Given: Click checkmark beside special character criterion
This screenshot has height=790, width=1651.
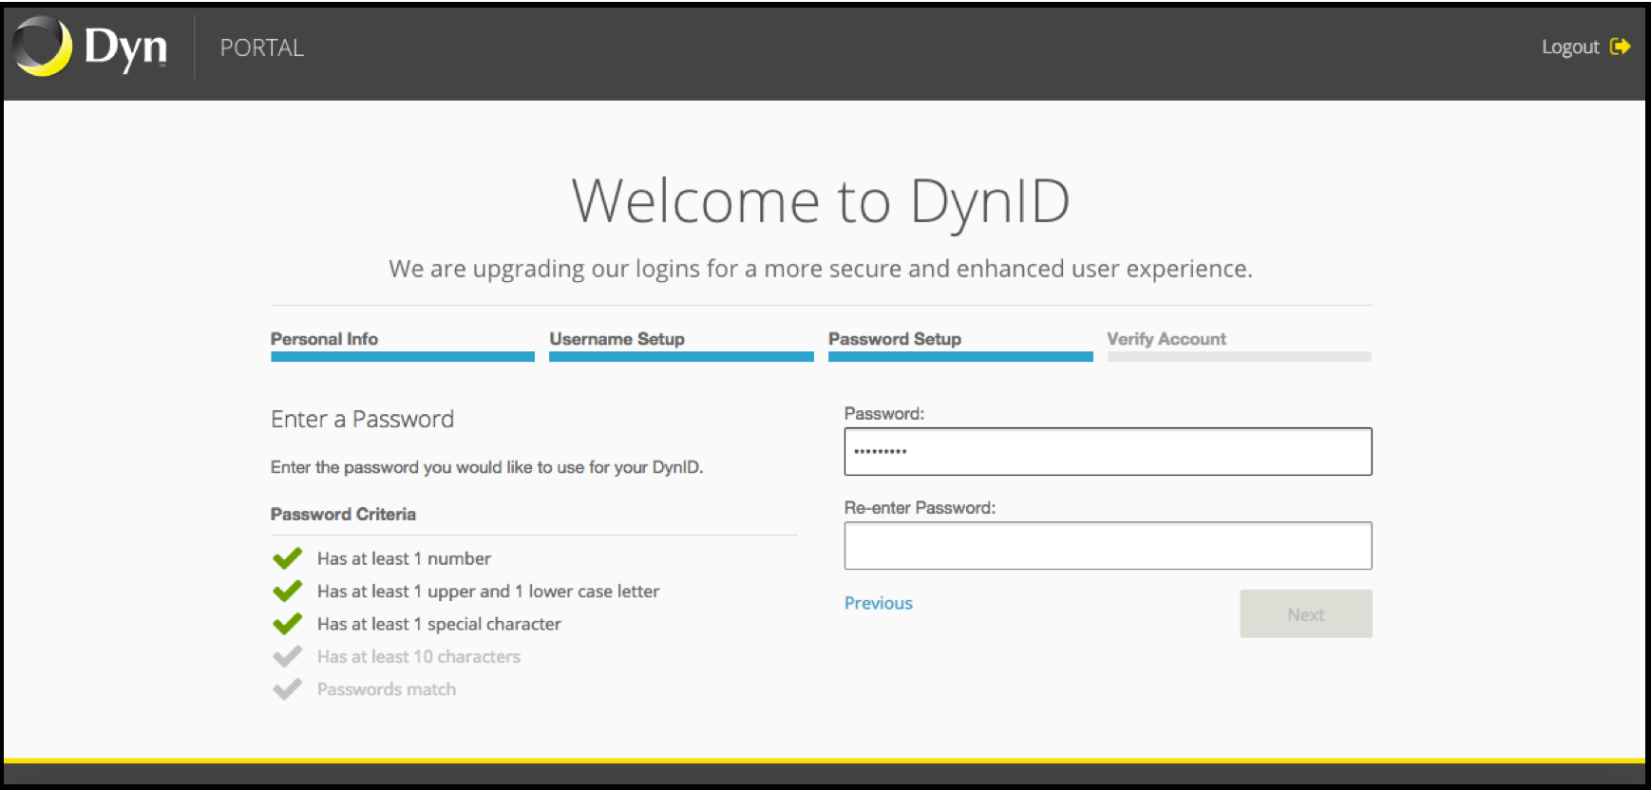Looking at the screenshot, I should click(x=287, y=624).
